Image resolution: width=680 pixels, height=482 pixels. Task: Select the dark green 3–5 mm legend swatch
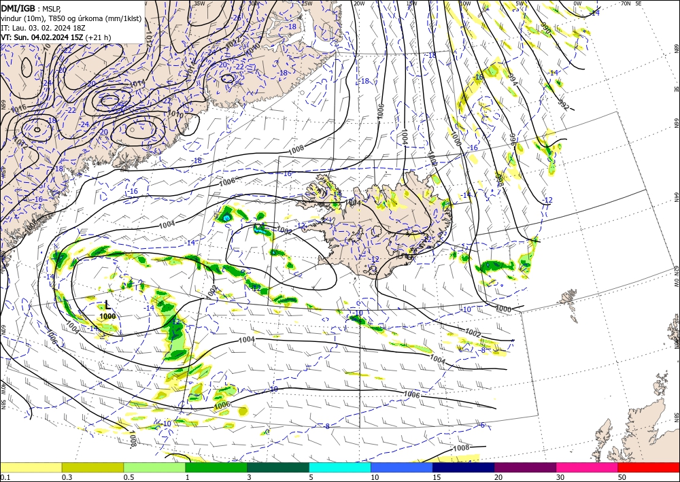click(x=278, y=467)
